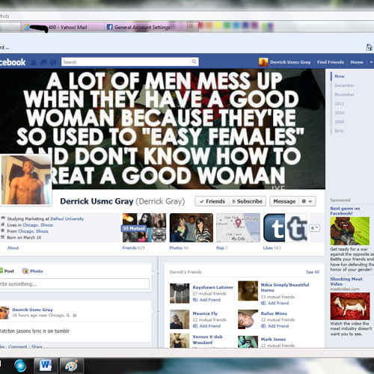Open Maurice Fly's profile link
The width and height of the screenshot is (374, 374).
coord(205,313)
